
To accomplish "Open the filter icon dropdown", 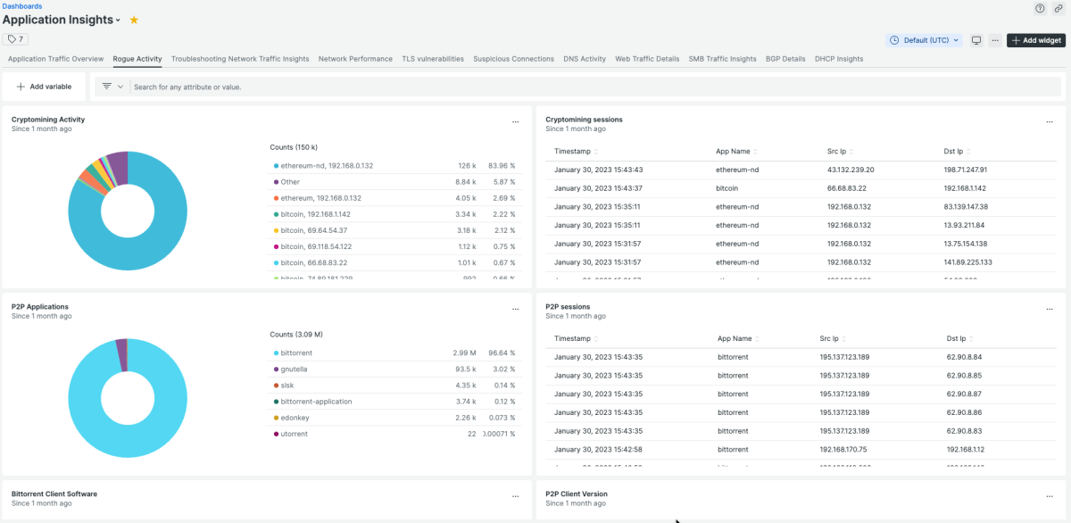I will [112, 87].
